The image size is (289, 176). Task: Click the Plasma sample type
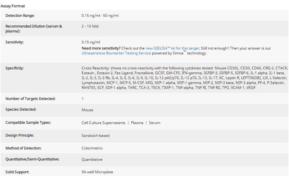coord(137,123)
